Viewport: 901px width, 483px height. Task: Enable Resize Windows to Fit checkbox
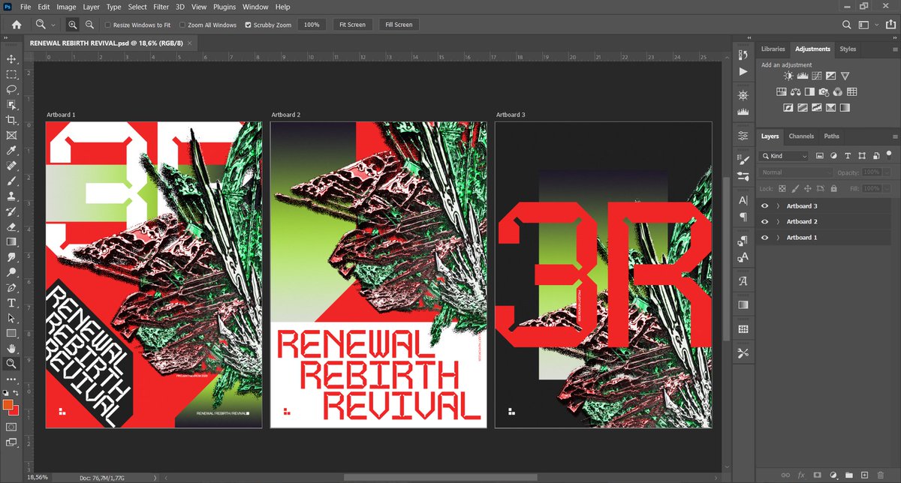pos(108,25)
